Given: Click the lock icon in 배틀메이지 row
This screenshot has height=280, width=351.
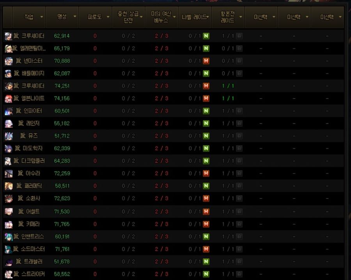Looking at the screenshot, I should [x=239, y=74].
